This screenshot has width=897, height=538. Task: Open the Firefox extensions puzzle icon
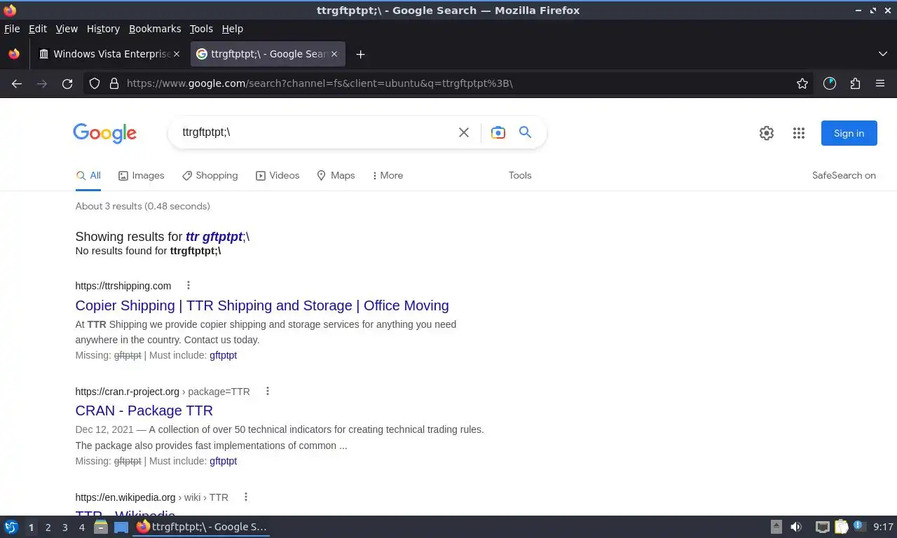point(855,83)
